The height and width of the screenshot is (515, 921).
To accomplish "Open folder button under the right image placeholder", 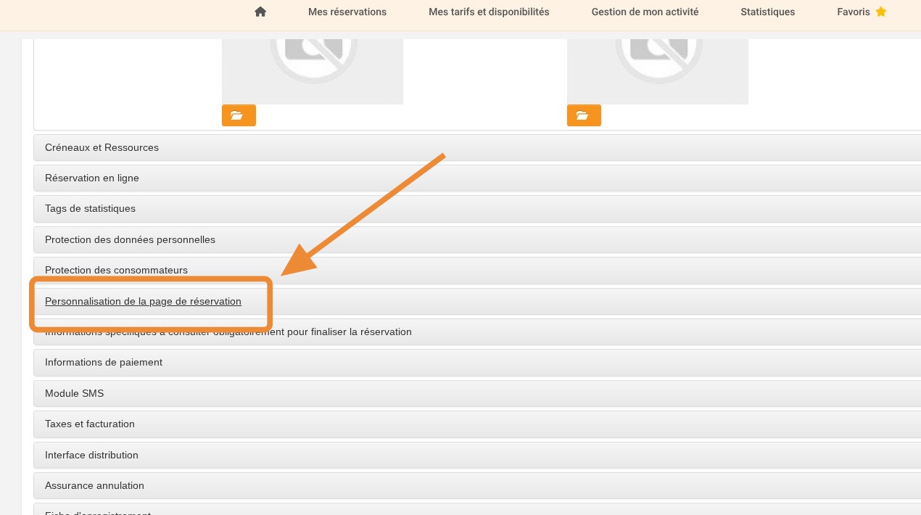I will point(584,115).
